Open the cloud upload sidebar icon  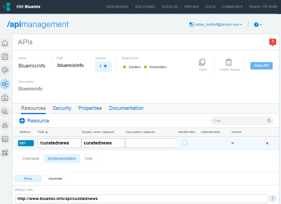tap(5, 70)
